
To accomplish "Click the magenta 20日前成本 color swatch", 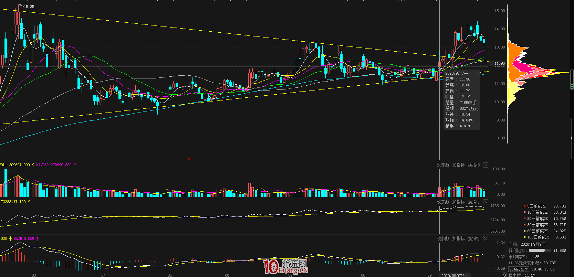I will point(524,219).
